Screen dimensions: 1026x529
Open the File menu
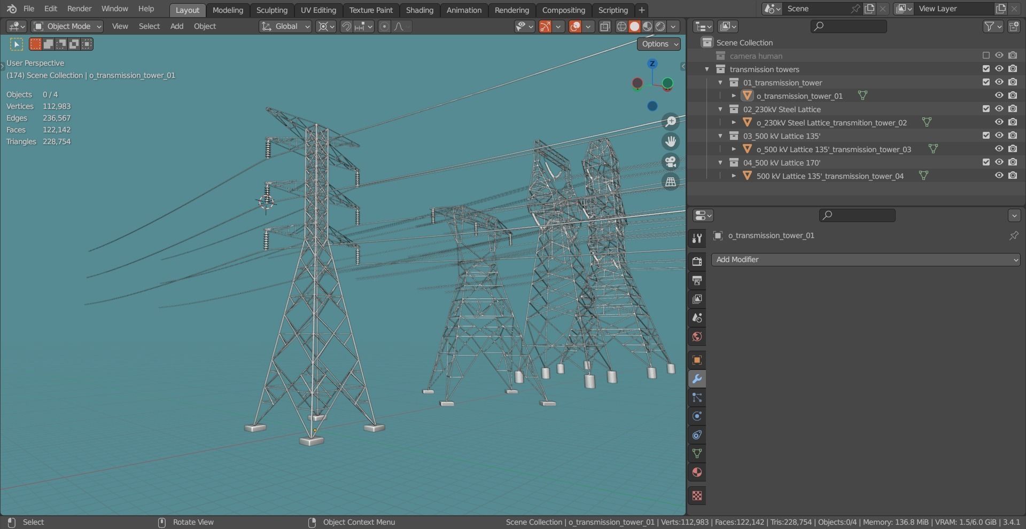click(x=29, y=9)
